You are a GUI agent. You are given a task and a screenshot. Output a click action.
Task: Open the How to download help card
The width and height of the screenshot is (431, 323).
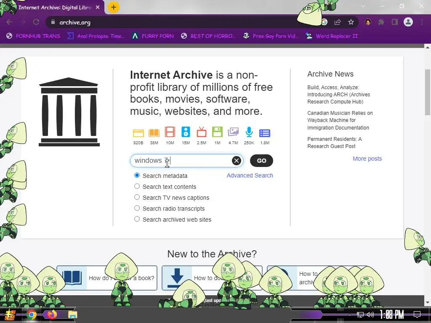212,278
